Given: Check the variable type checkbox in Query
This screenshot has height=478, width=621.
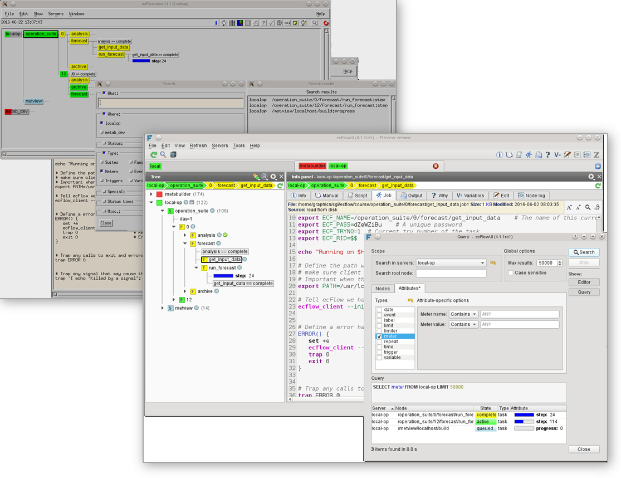Looking at the screenshot, I should pos(379,357).
